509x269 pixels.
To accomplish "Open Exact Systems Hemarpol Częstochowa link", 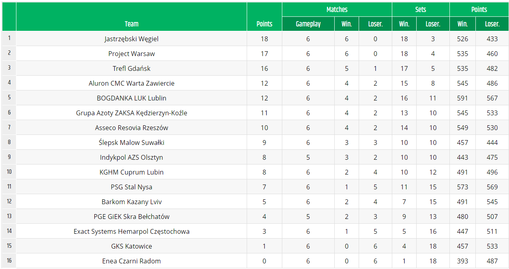I will [x=132, y=231].
